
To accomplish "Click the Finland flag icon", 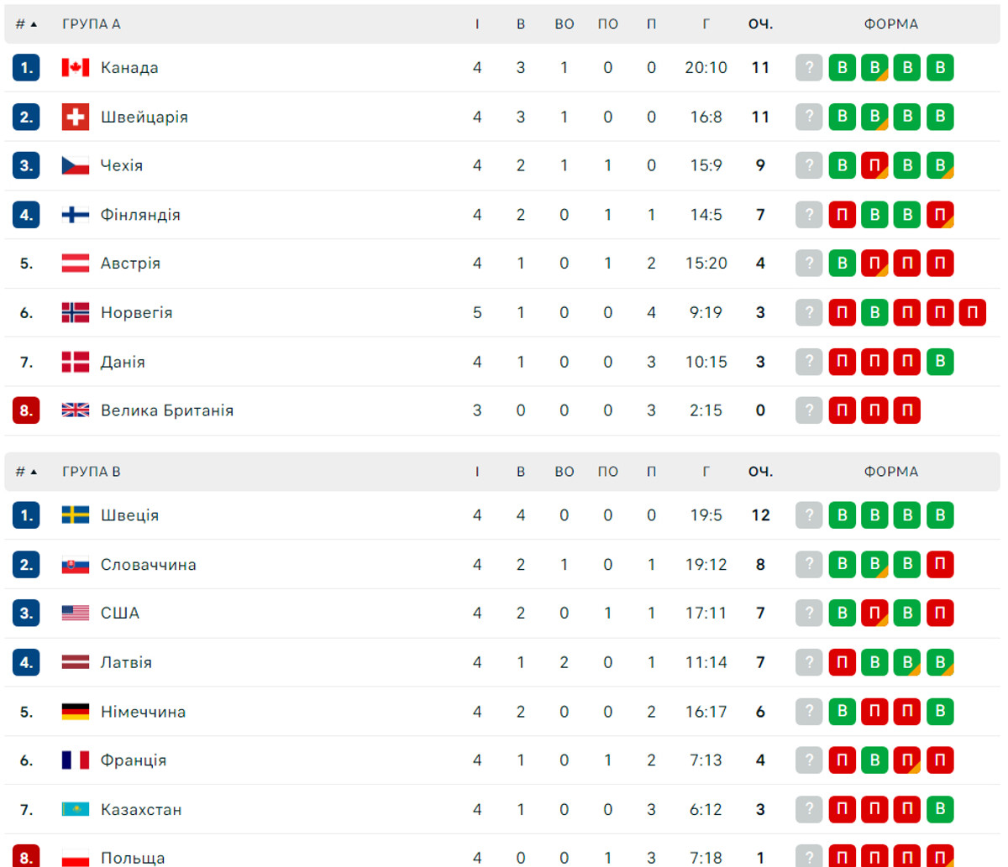I will tap(76, 215).
